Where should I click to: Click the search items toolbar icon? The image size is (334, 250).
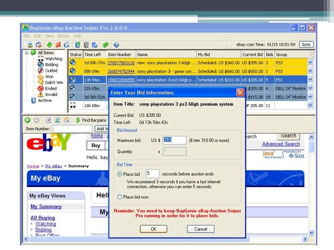[x=39, y=45]
